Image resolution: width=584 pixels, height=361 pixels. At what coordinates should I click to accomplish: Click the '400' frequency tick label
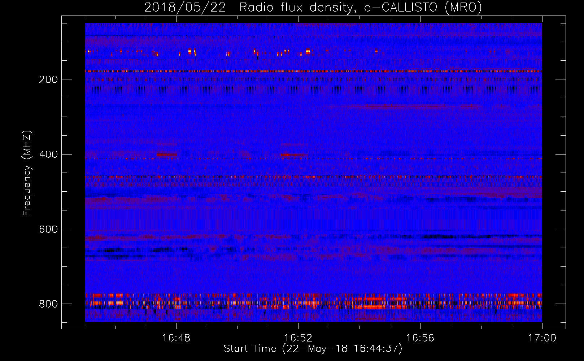[x=48, y=155]
